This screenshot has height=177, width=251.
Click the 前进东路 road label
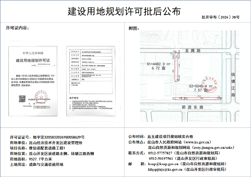(193, 107)
